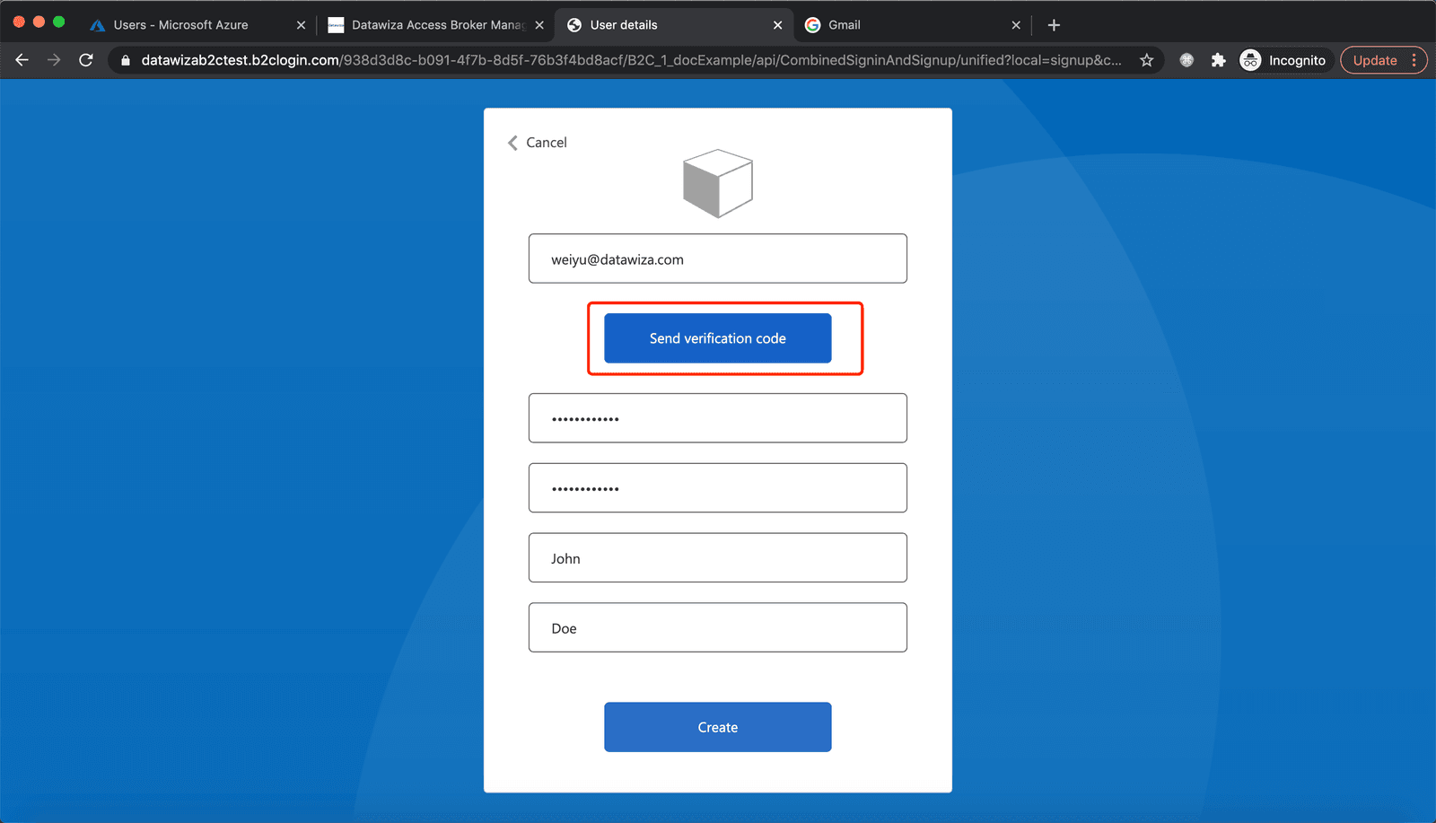Click the back chevron next to Cancel
The image size is (1436, 823).
512,143
